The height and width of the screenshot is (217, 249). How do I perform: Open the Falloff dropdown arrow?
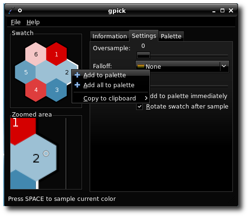click(224, 66)
